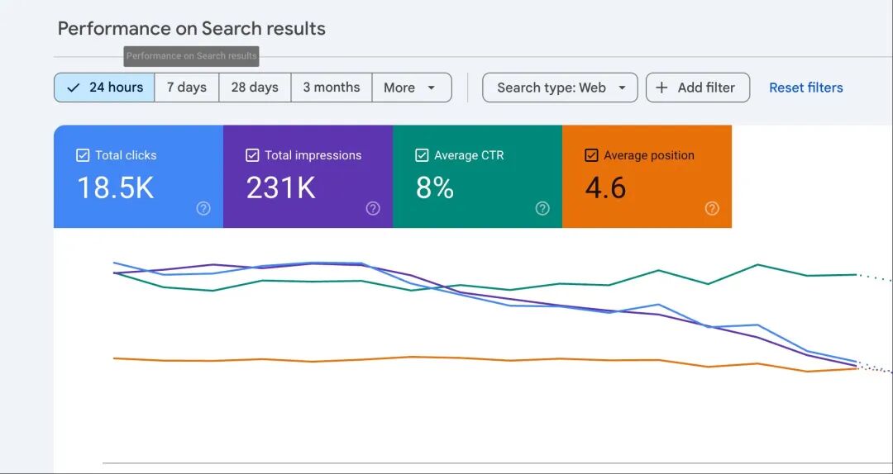
Task: Toggle the Average CTR checkbox
Action: click(422, 155)
